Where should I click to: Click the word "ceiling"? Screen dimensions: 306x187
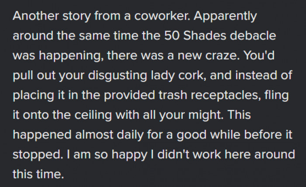tap(93, 115)
